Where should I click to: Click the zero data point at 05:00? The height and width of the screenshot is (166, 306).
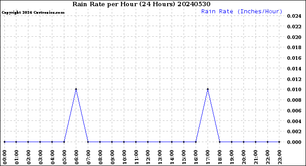[64, 142]
